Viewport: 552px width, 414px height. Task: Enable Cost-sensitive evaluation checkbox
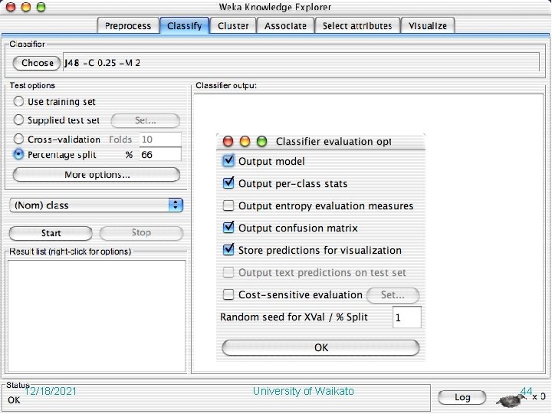pos(228,294)
